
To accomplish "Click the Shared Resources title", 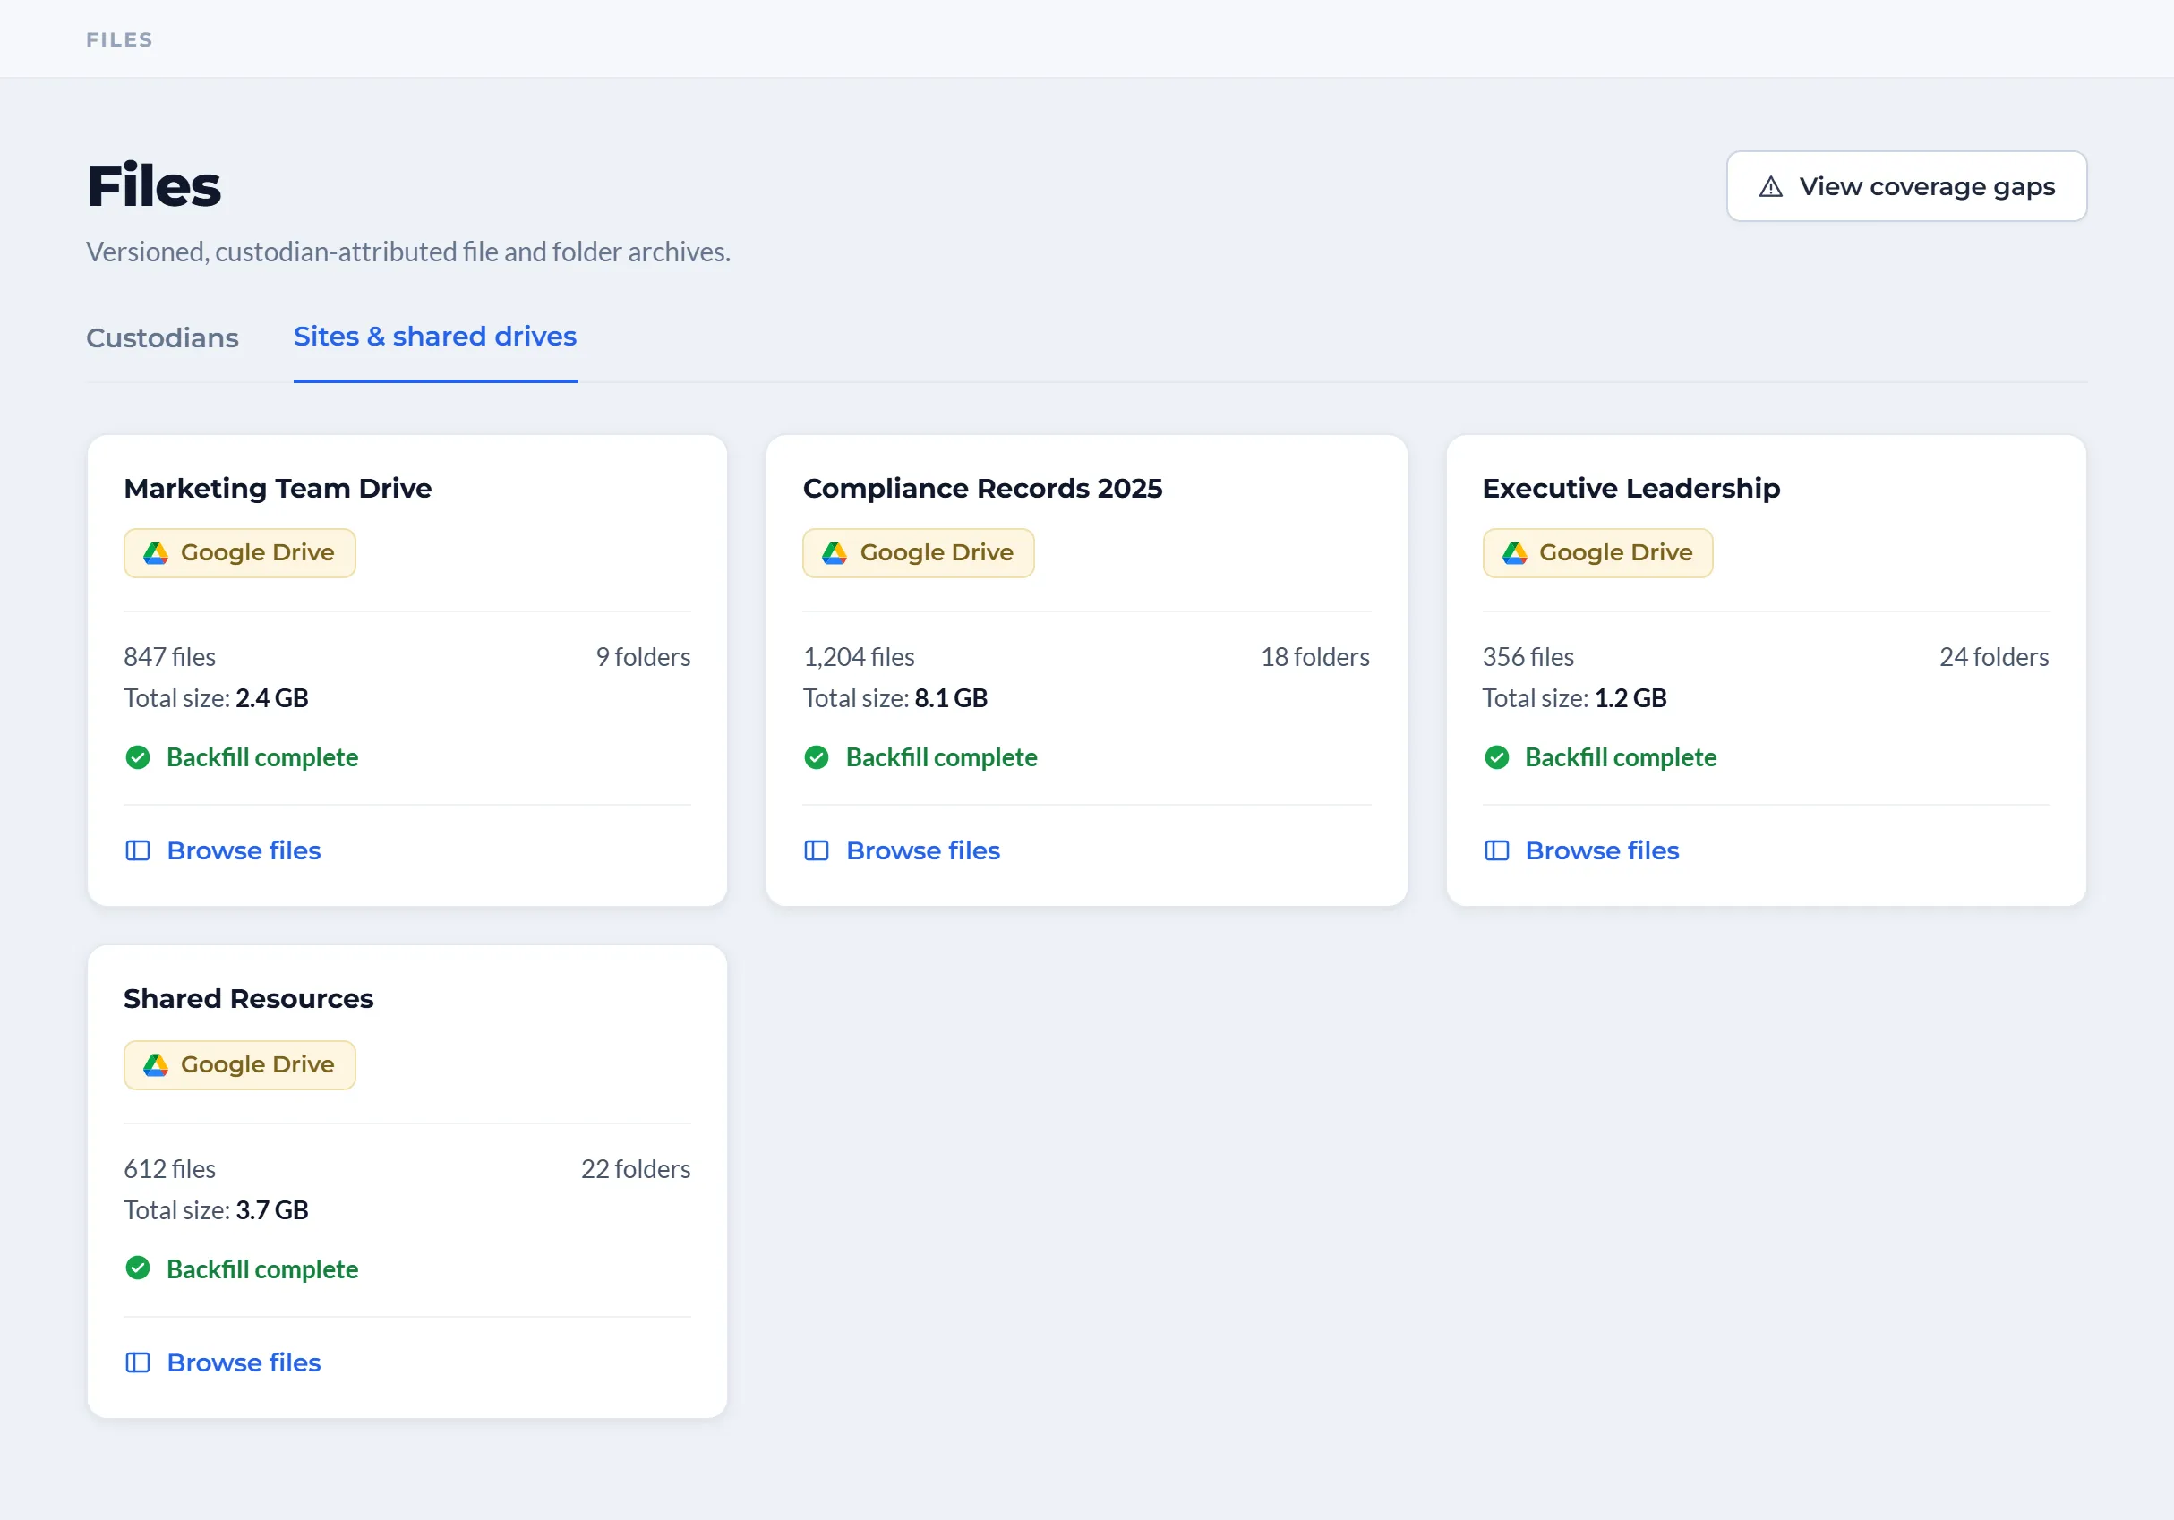I will [x=248, y=998].
